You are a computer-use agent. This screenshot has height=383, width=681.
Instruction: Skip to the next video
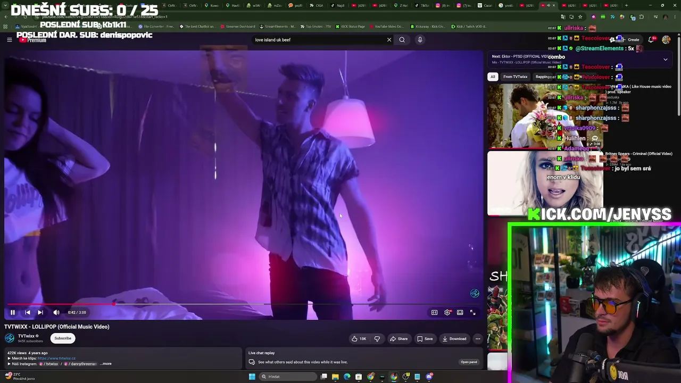[40, 312]
